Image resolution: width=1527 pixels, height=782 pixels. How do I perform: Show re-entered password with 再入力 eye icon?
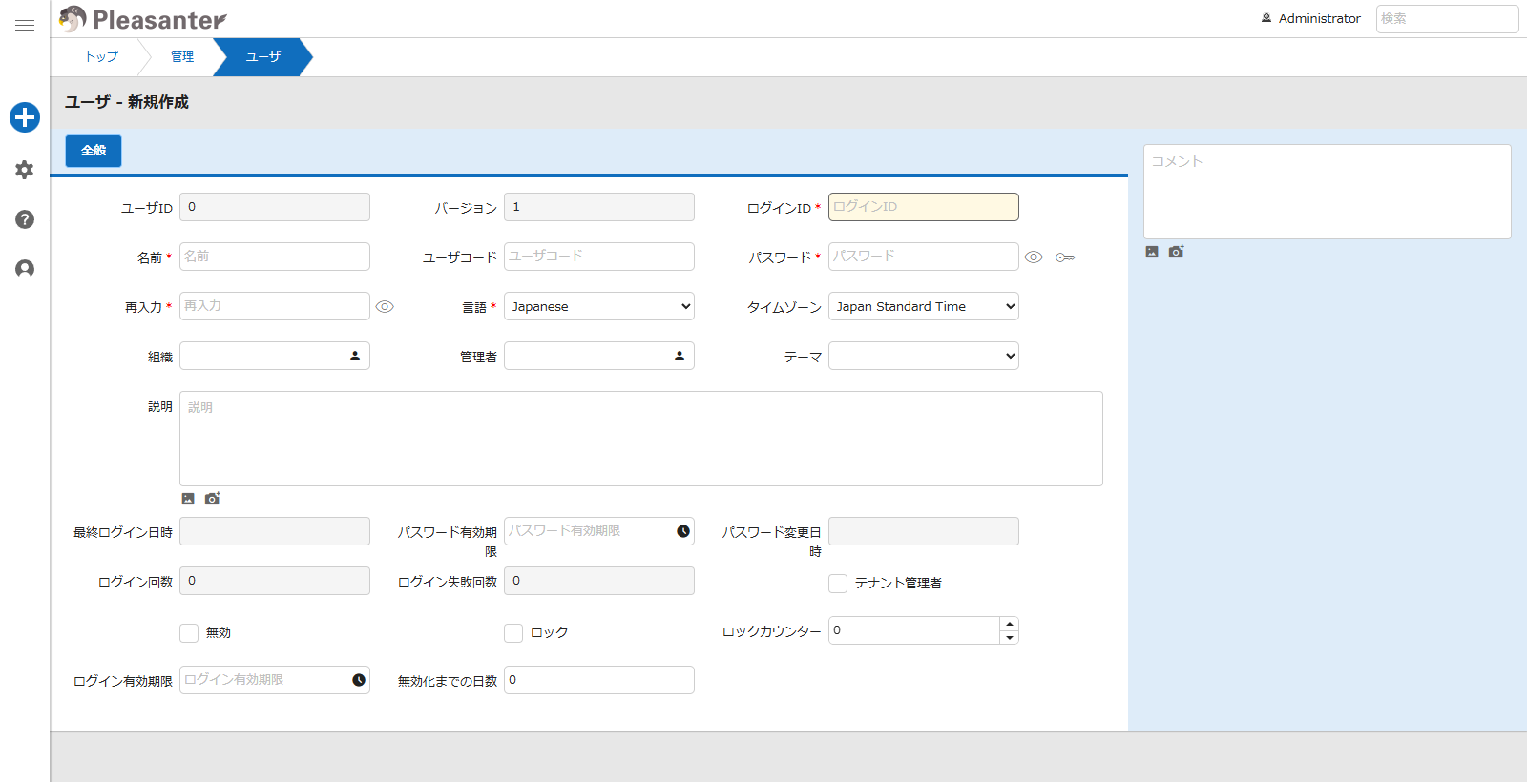tap(385, 307)
